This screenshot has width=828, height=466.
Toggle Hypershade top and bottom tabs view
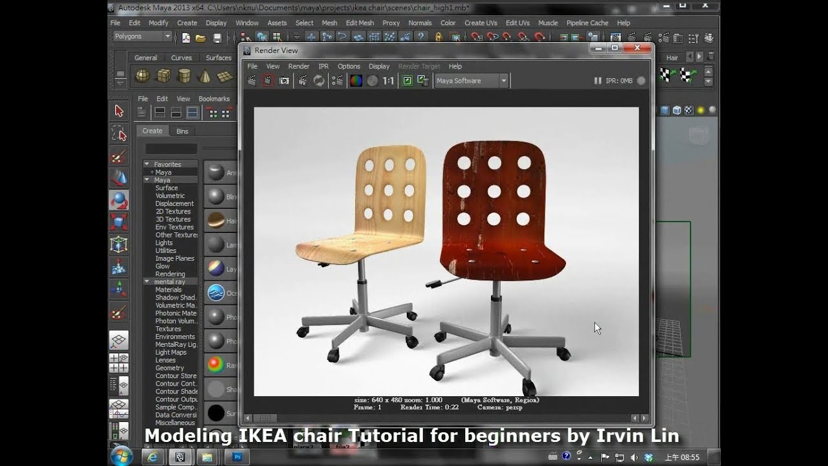coord(192,113)
